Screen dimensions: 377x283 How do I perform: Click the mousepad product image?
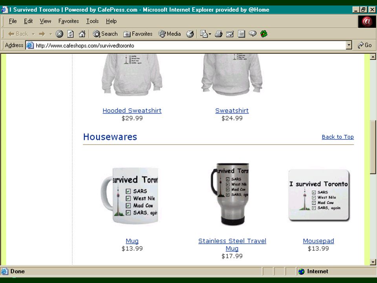tap(319, 195)
